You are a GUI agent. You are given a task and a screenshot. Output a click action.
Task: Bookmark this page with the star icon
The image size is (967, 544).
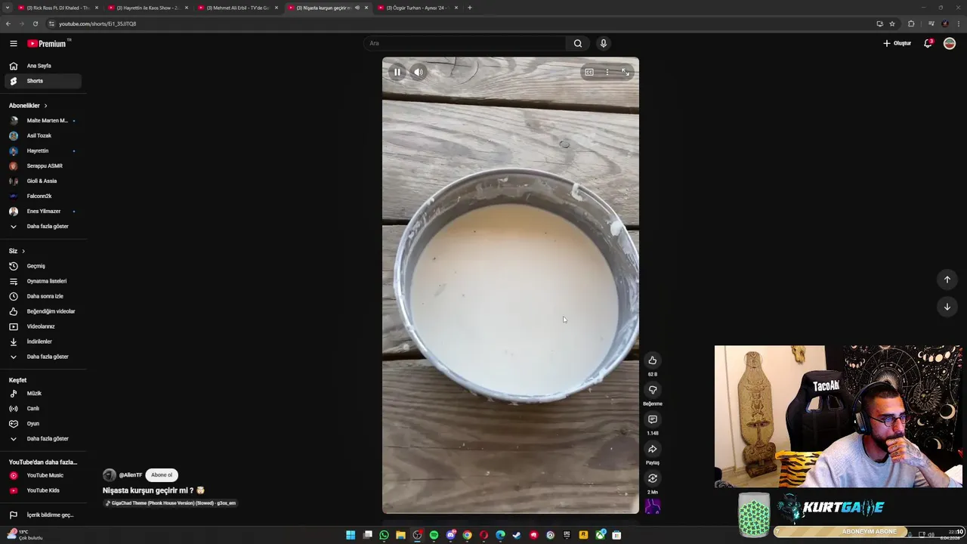pyautogui.click(x=892, y=23)
